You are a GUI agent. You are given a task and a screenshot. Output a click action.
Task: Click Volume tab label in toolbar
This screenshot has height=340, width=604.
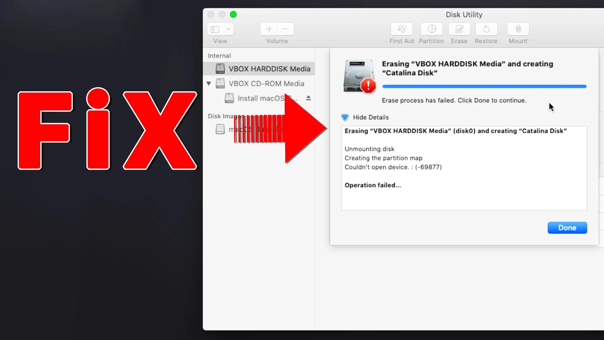(x=277, y=41)
